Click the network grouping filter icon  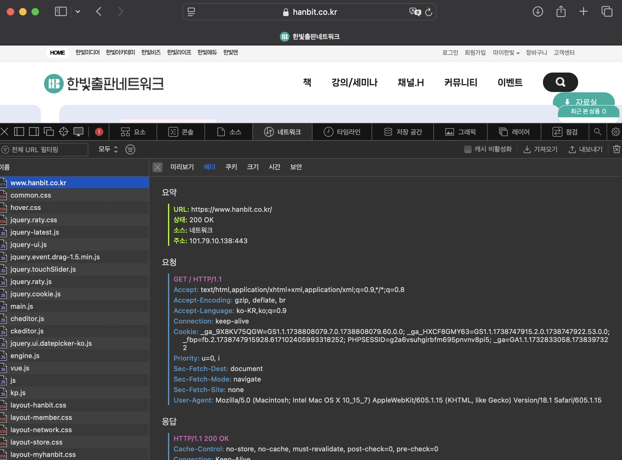click(x=130, y=149)
